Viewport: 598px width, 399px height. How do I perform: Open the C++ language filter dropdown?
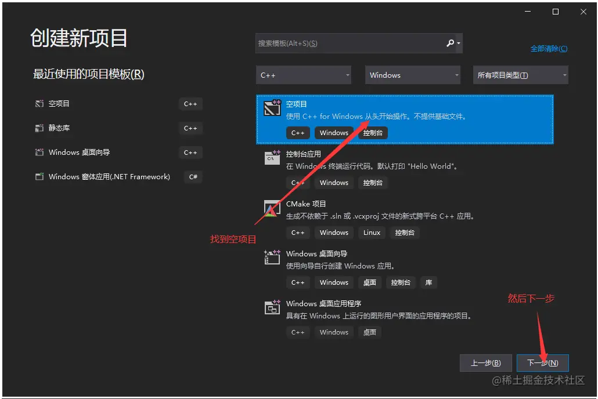coord(304,75)
